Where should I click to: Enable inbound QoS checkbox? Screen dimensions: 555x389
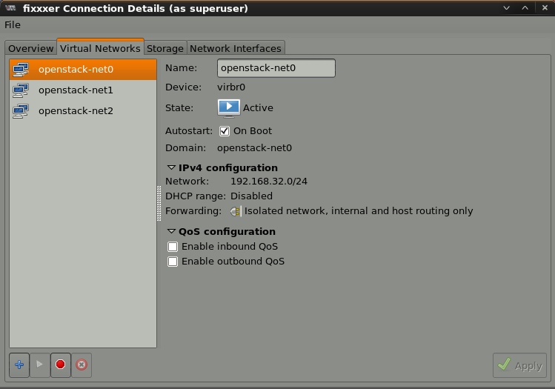coord(173,247)
